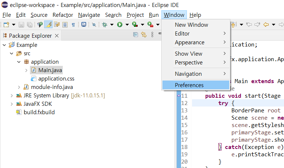Minimize the Package Explorer view

(160, 33)
